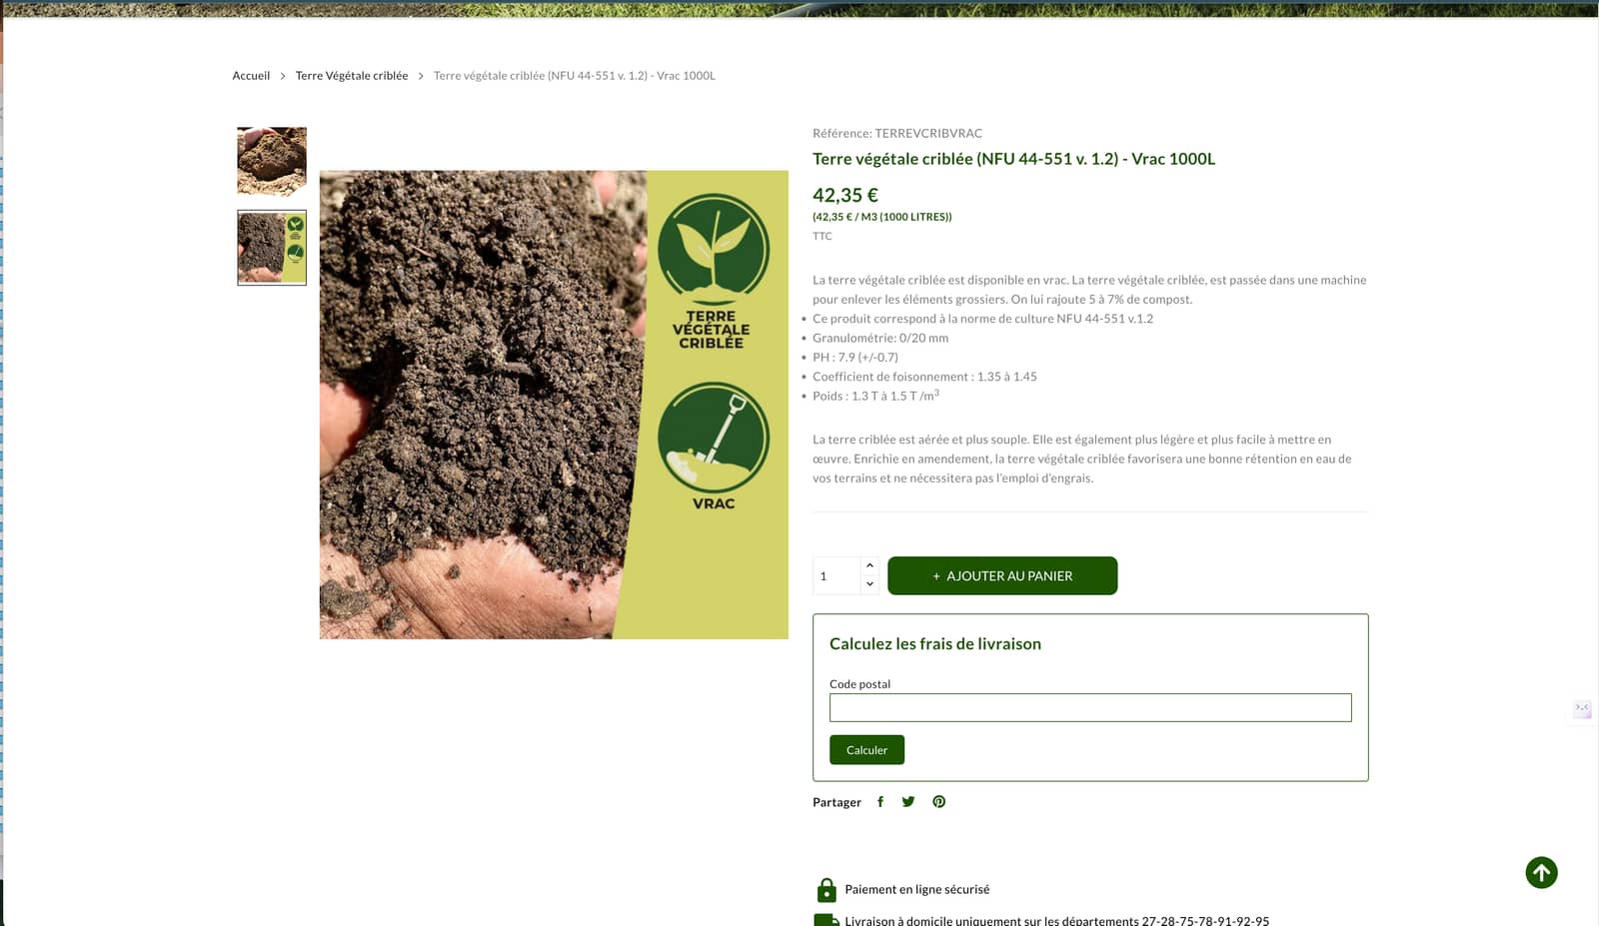Click the Calculer shipping button

pyautogui.click(x=866, y=750)
